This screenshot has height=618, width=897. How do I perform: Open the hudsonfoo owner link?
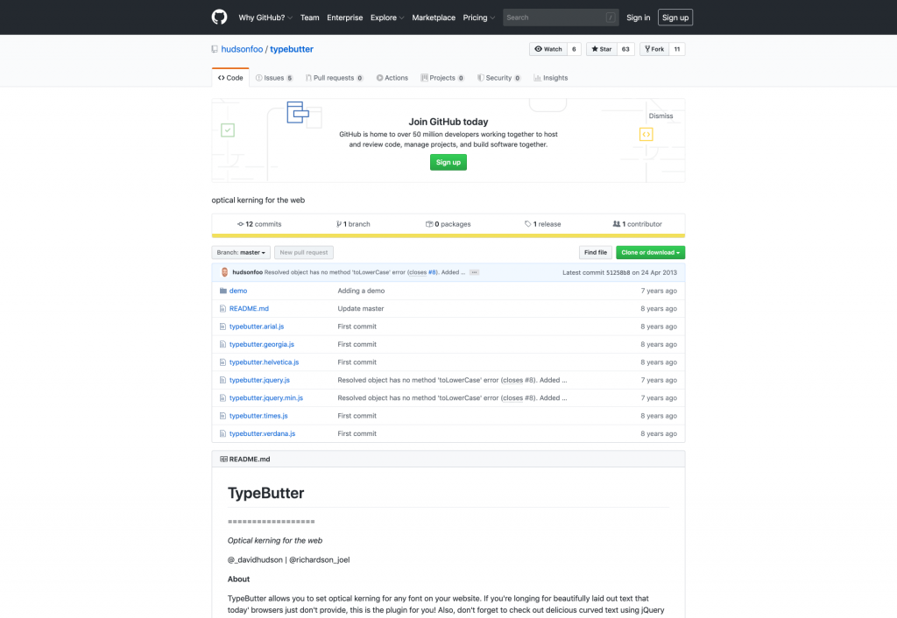[x=242, y=49]
